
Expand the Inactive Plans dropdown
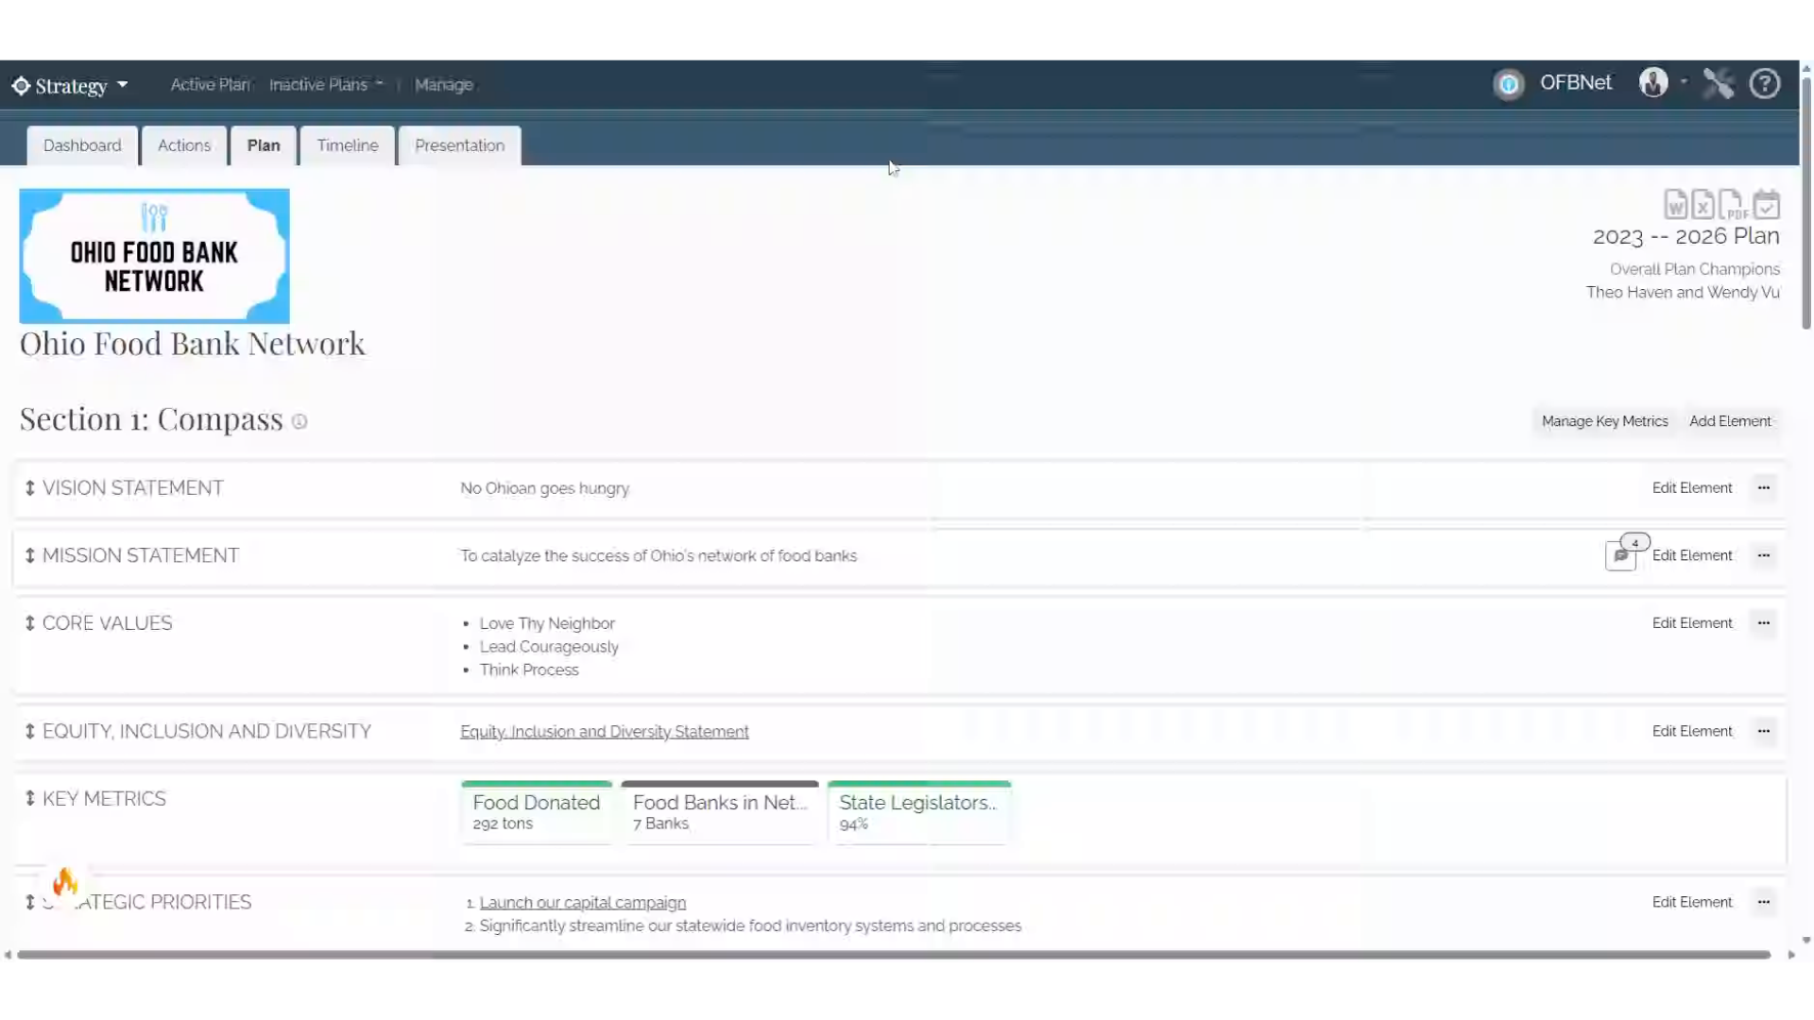point(379,84)
